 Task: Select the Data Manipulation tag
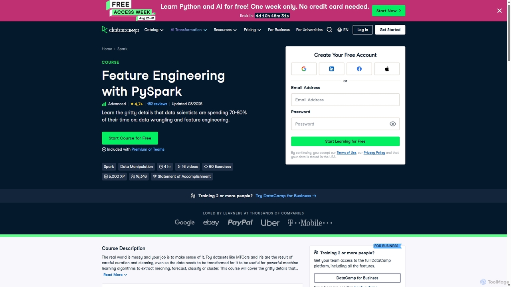[x=137, y=167]
